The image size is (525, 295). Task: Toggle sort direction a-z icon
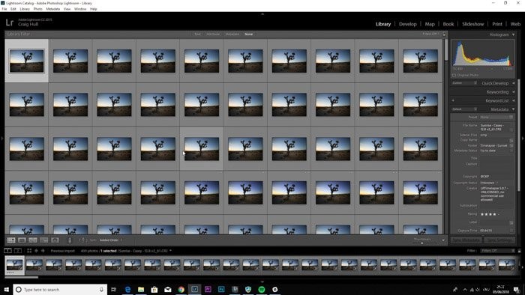coord(82,240)
